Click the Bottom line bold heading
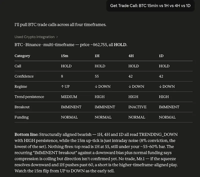 coord(26,135)
